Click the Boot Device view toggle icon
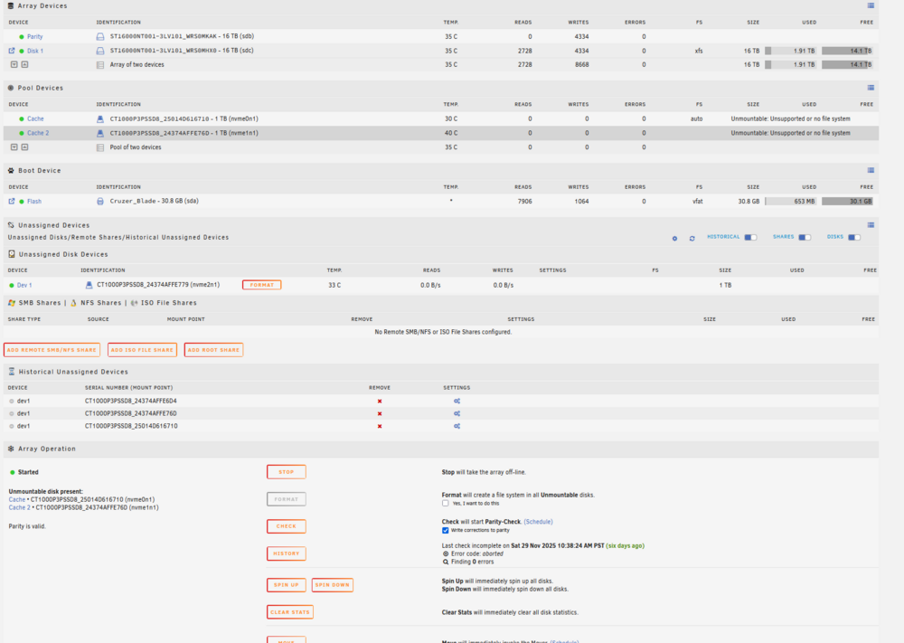904x643 pixels. (871, 170)
